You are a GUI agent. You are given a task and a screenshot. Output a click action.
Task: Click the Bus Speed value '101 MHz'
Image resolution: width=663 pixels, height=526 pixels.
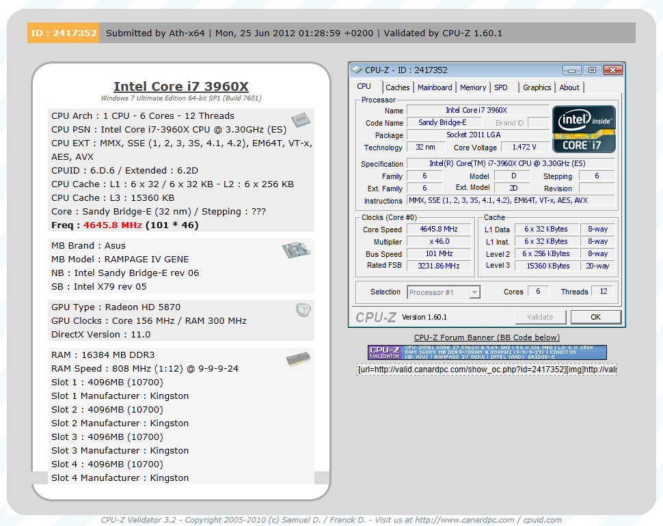pos(439,253)
